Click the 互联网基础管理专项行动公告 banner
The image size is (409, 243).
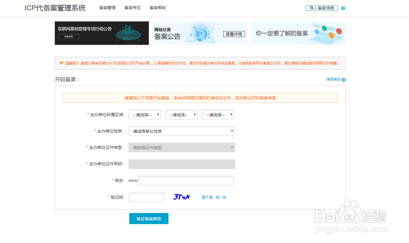click(x=102, y=33)
